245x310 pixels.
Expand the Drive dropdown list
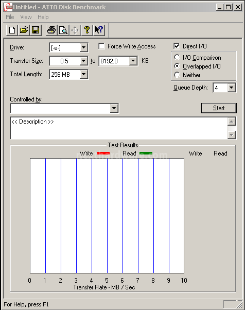tap(84, 47)
